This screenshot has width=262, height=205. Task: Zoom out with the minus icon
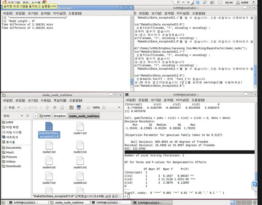point(88,108)
